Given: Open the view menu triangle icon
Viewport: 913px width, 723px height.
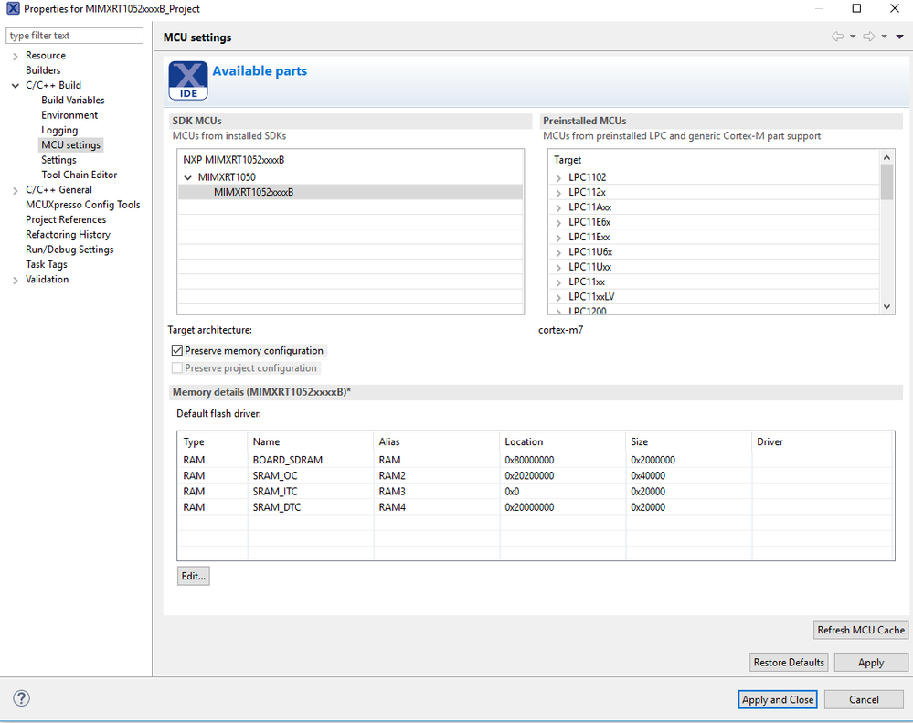Looking at the screenshot, I should (899, 37).
